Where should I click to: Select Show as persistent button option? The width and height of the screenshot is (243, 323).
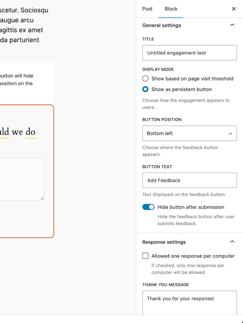point(145,89)
